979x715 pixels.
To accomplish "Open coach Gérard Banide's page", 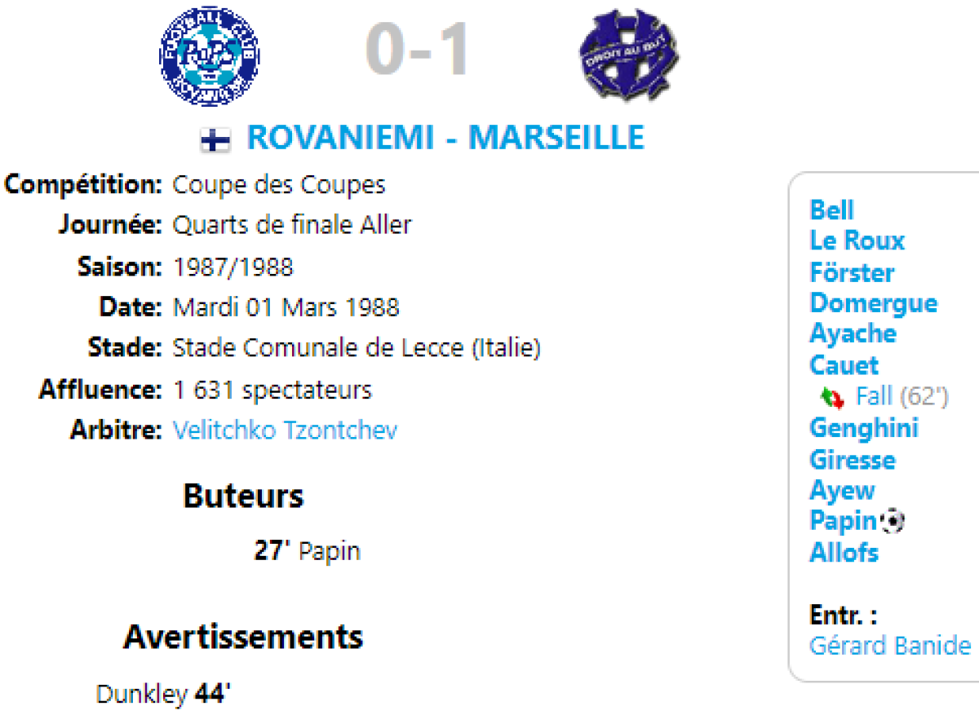I will (890, 646).
